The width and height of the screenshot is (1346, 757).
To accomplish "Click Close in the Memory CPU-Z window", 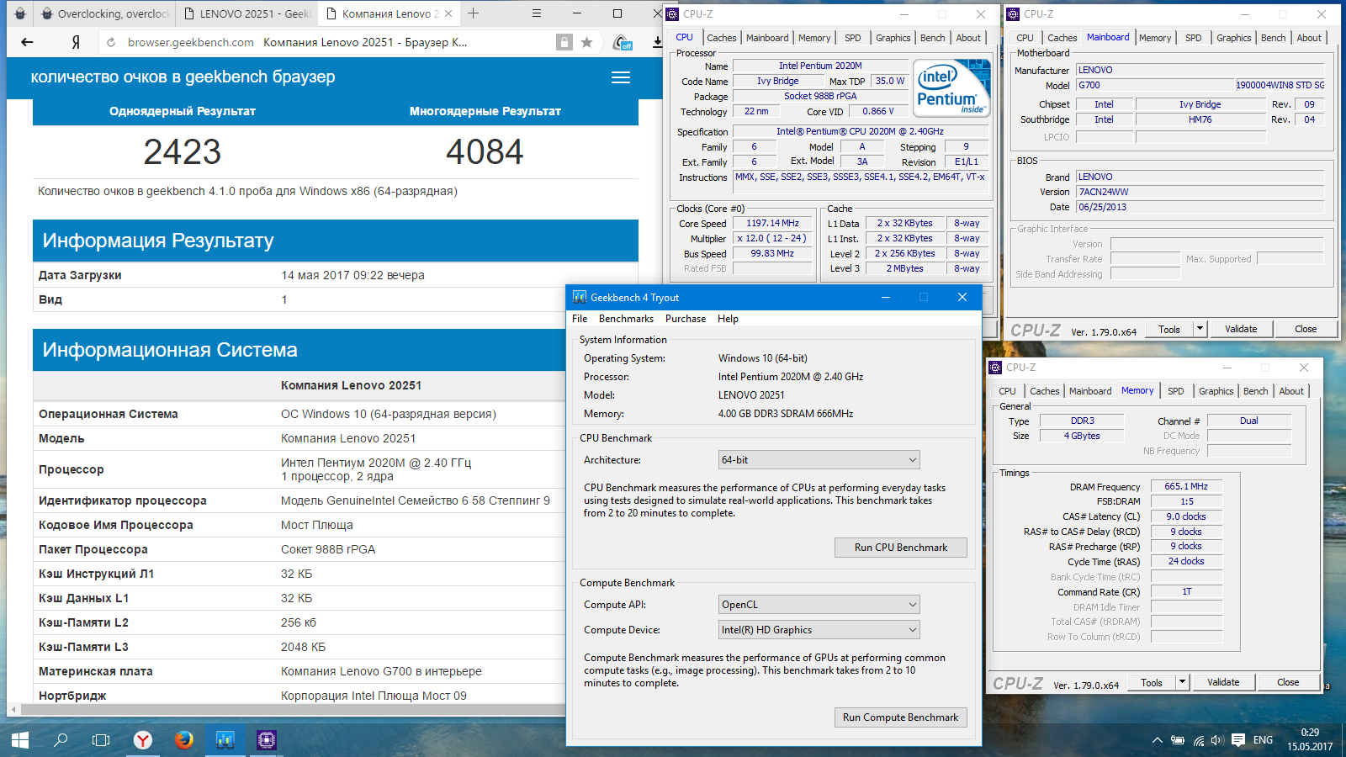I will coord(1288,683).
